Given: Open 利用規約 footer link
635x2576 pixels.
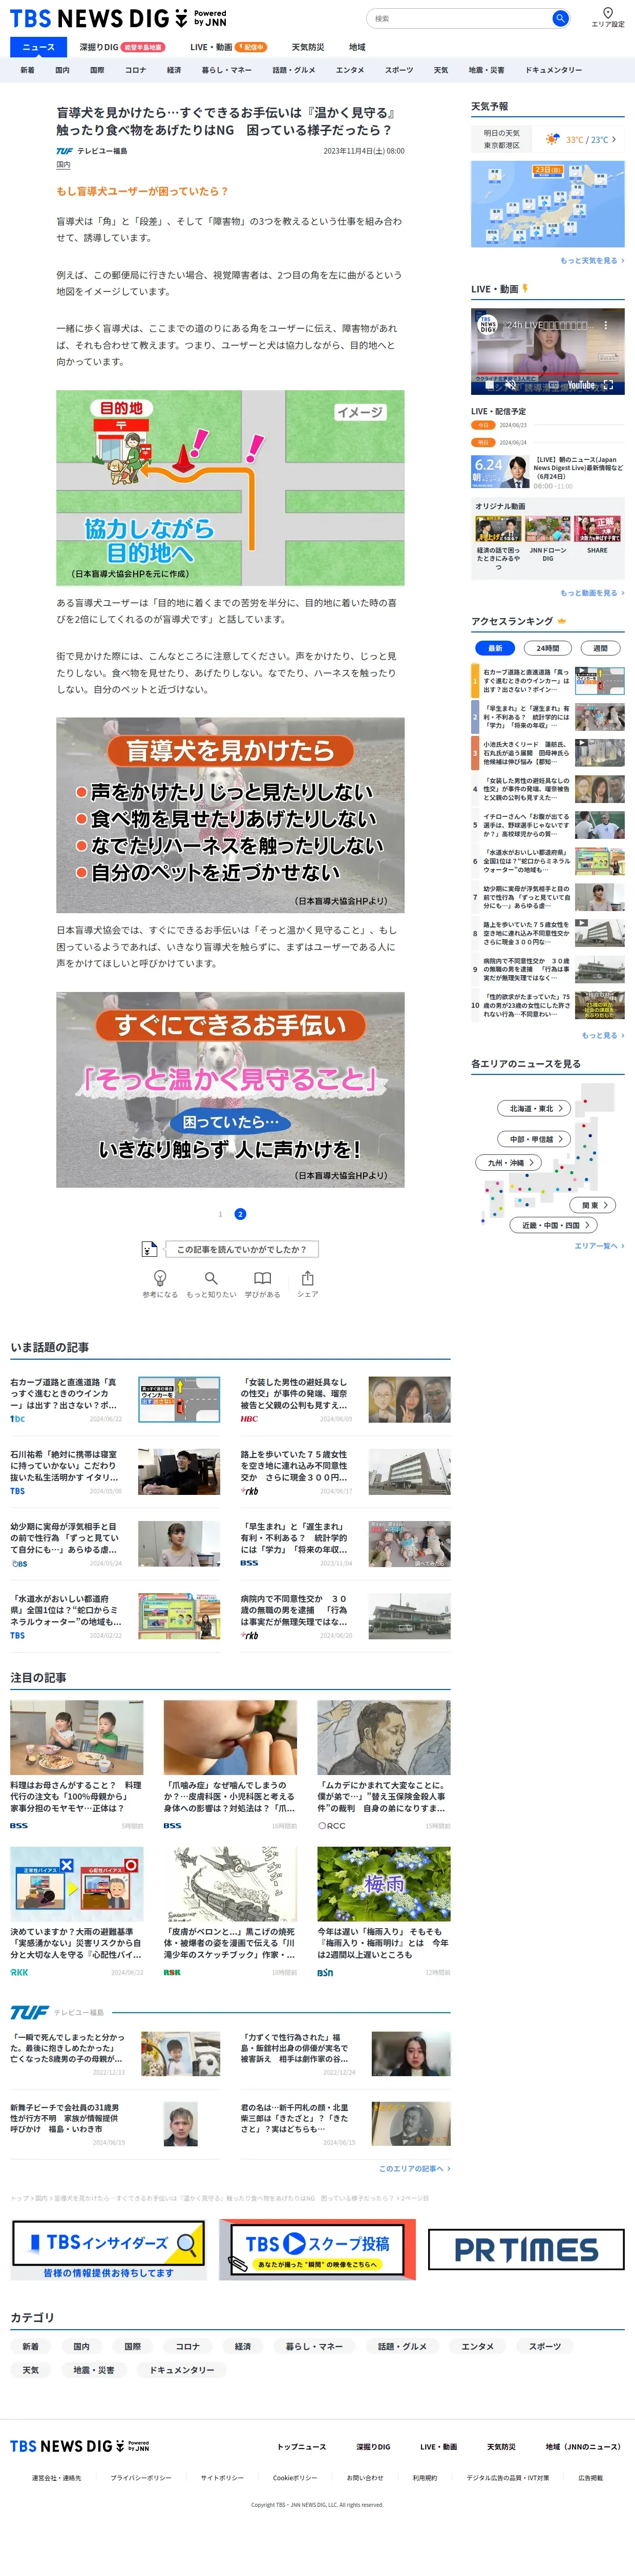Looking at the screenshot, I should pyautogui.click(x=425, y=2478).
